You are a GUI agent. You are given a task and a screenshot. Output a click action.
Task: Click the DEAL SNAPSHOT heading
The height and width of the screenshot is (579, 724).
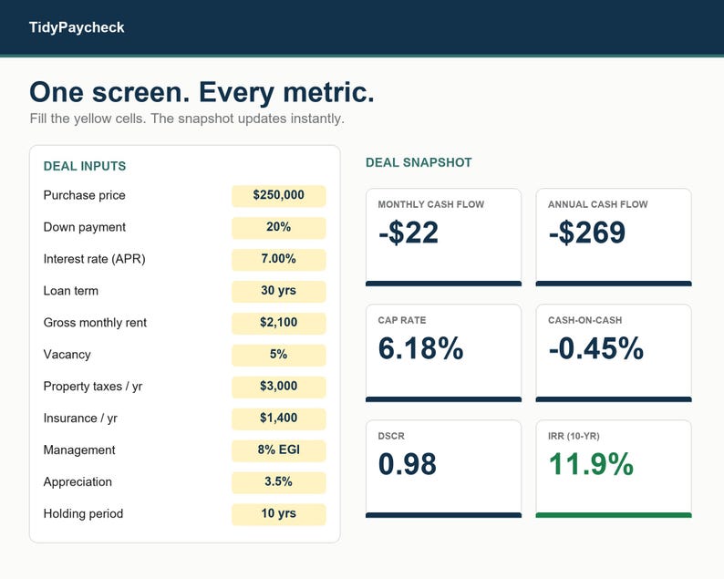(419, 162)
